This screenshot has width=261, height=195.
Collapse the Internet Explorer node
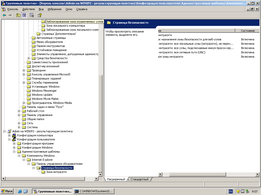coord(24,160)
